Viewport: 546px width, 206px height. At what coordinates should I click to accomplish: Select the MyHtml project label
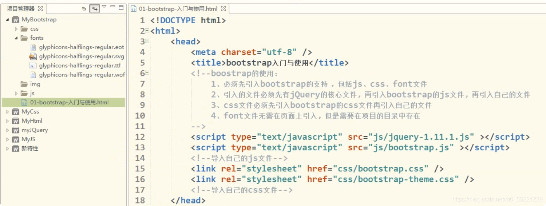coord(32,121)
